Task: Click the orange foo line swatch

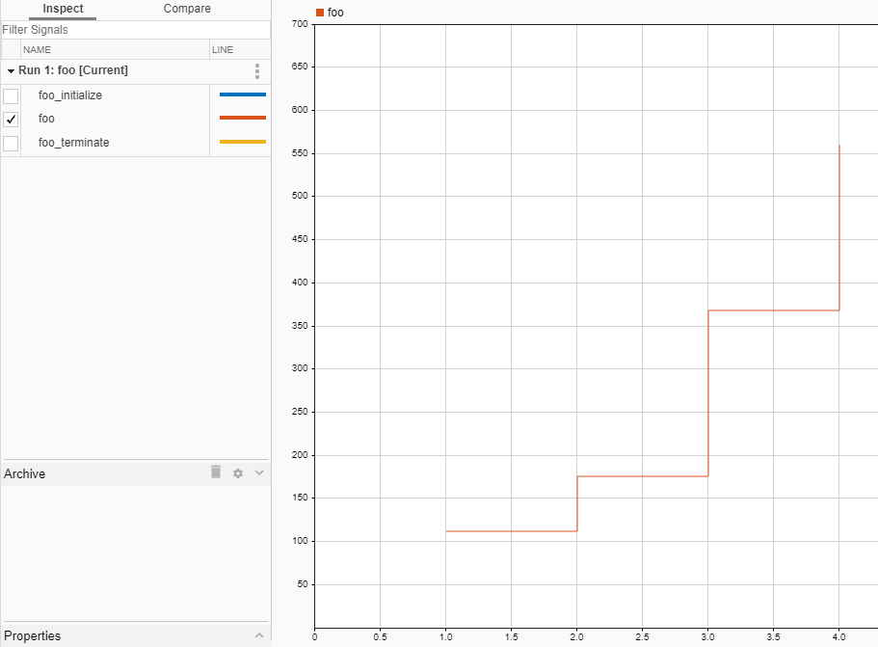Action: (x=242, y=118)
